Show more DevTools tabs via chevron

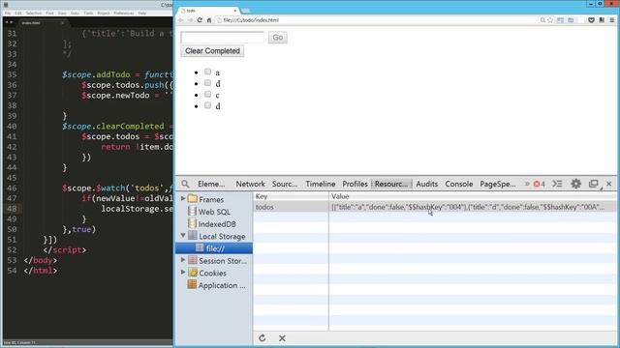(527, 184)
